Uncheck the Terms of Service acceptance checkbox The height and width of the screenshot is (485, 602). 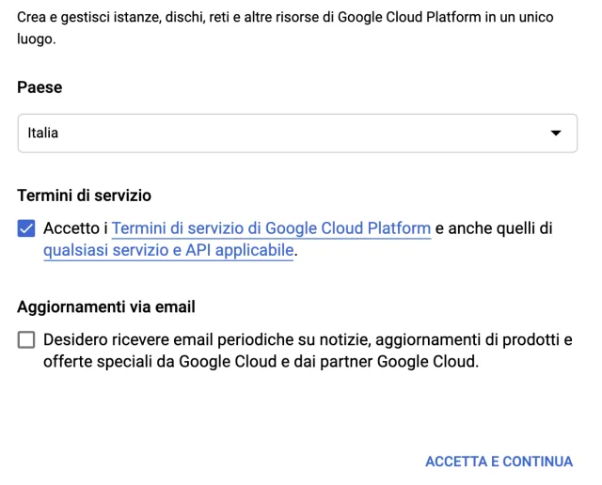[x=26, y=228]
